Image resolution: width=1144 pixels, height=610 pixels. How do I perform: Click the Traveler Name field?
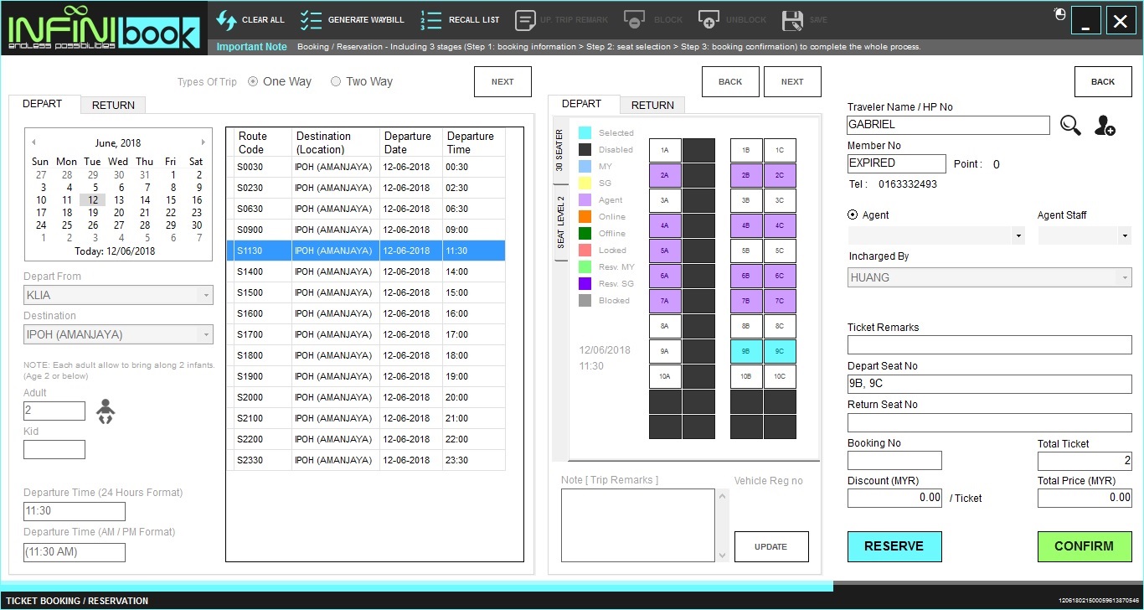(948, 124)
